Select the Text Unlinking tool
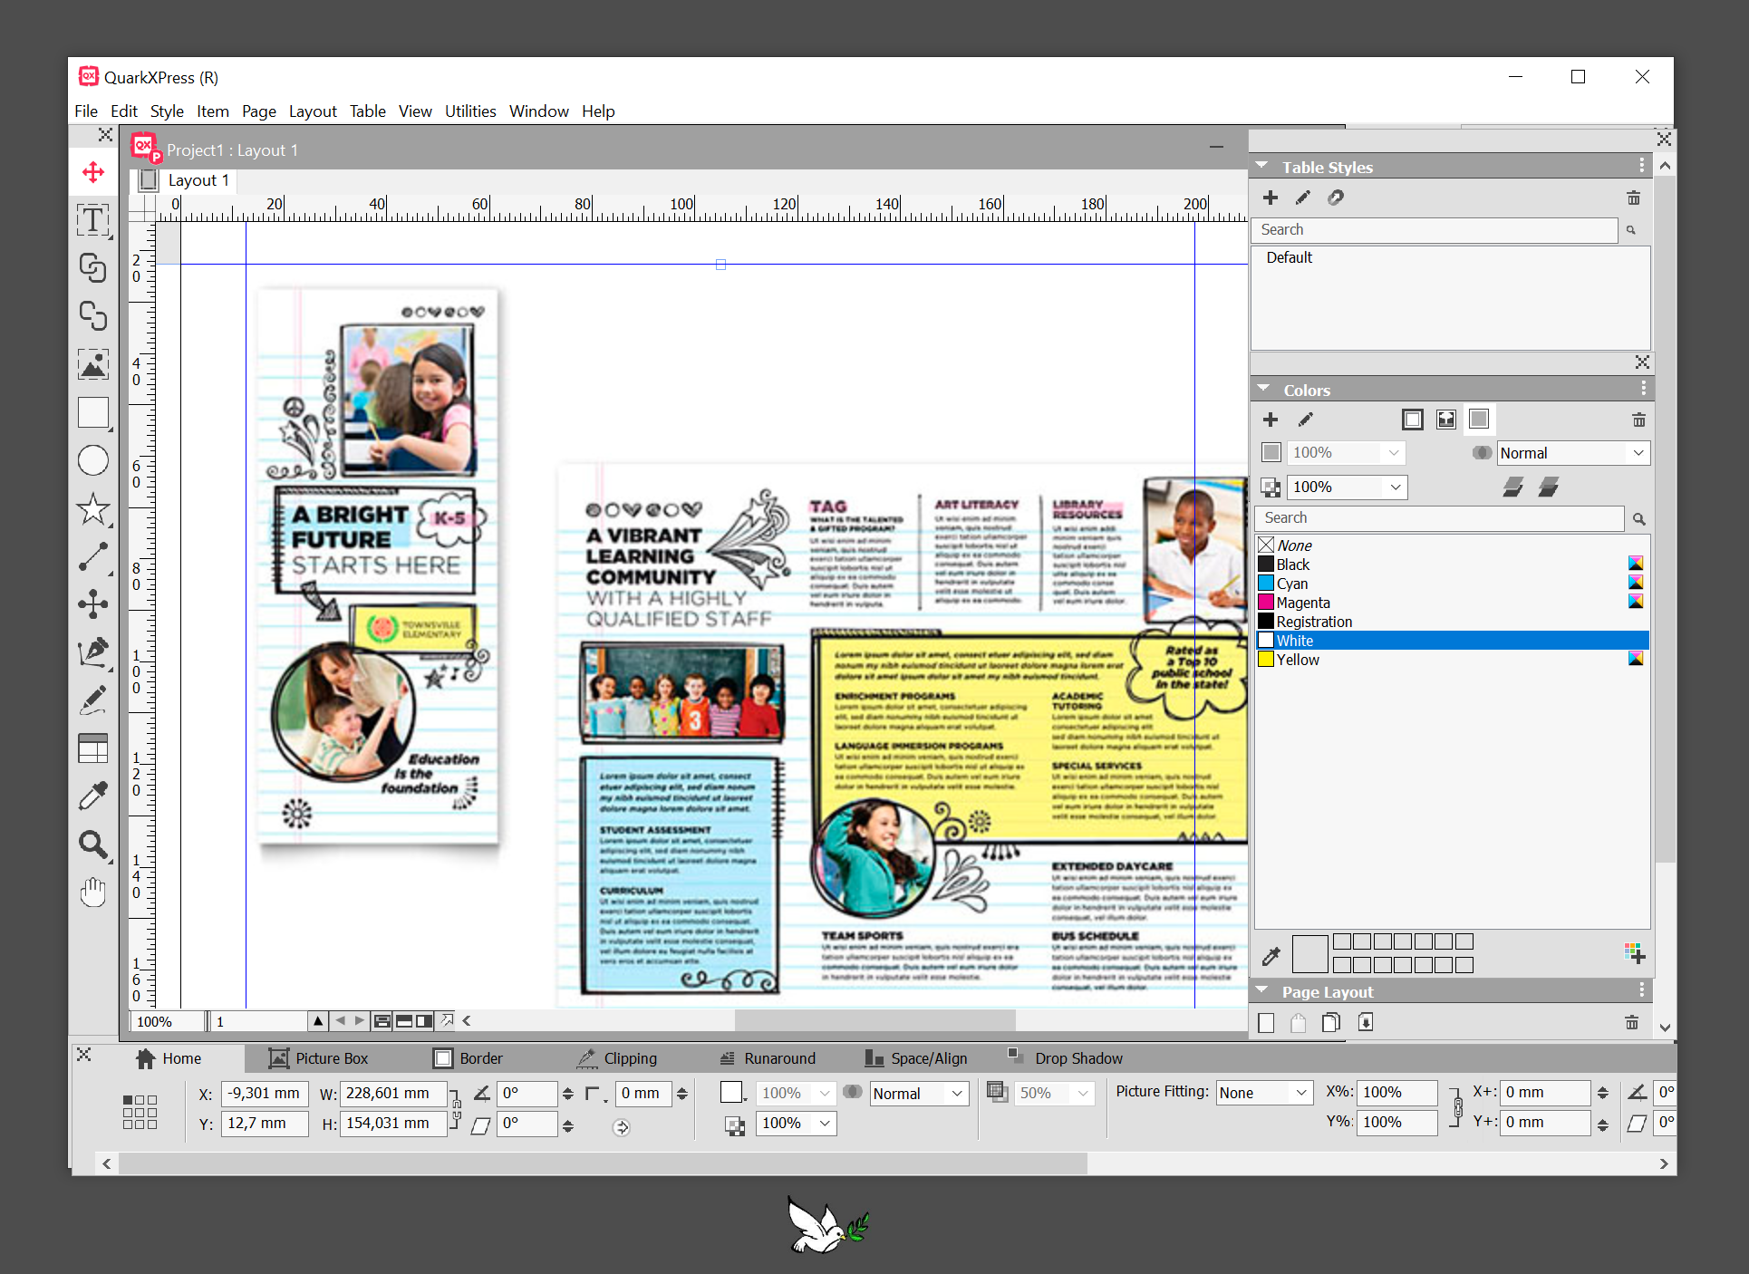This screenshot has height=1274, width=1749. click(92, 316)
